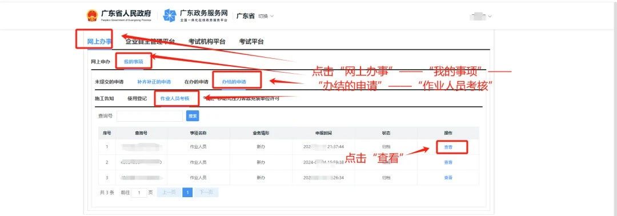The width and height of the screenshot is (617, 216).
Task: Select the 施工告知 category tab
Action: click(x=105, y=99)
